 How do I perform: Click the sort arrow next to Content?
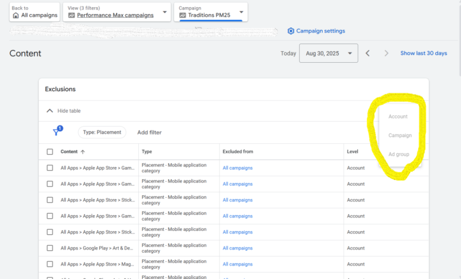click(x=83, y=152)
